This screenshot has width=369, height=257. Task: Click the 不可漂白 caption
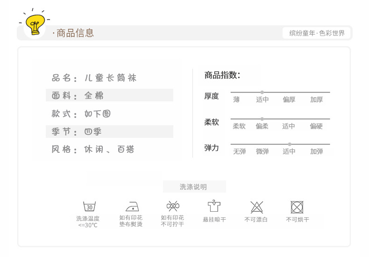click(256, 220)
